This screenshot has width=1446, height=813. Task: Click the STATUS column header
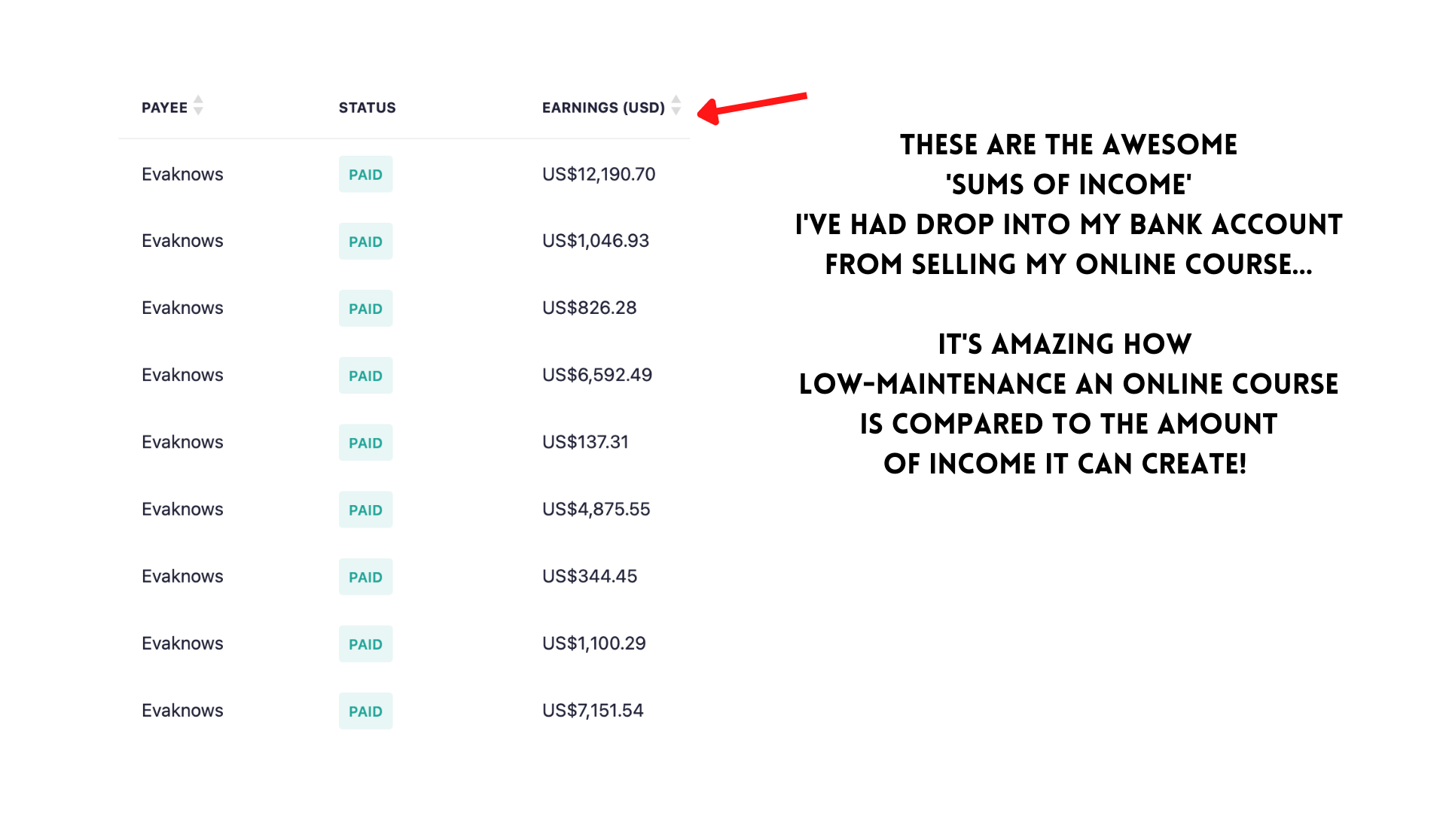click(367, 108)
